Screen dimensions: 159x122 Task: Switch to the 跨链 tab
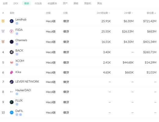point(76,3)
